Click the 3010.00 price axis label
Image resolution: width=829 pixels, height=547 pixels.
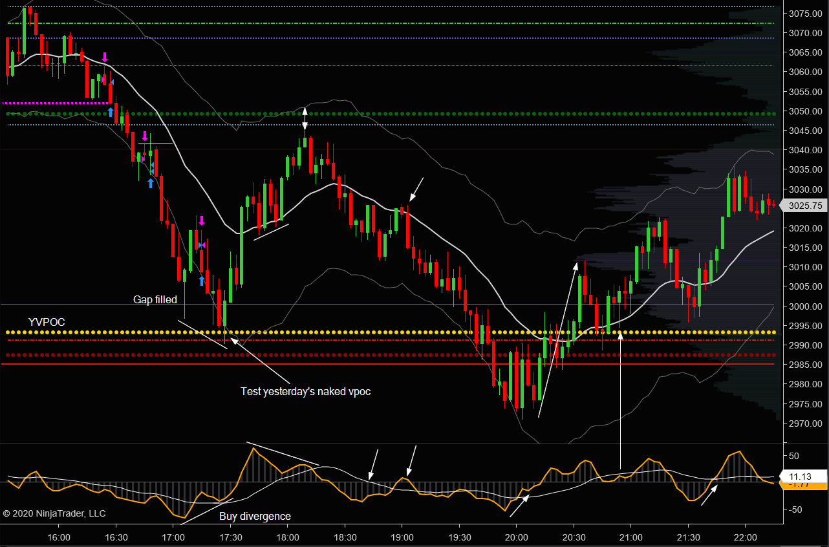806,267
